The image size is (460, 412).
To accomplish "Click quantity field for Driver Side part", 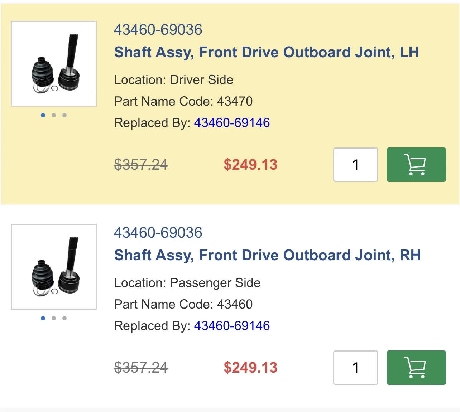I will coord(356,165).
